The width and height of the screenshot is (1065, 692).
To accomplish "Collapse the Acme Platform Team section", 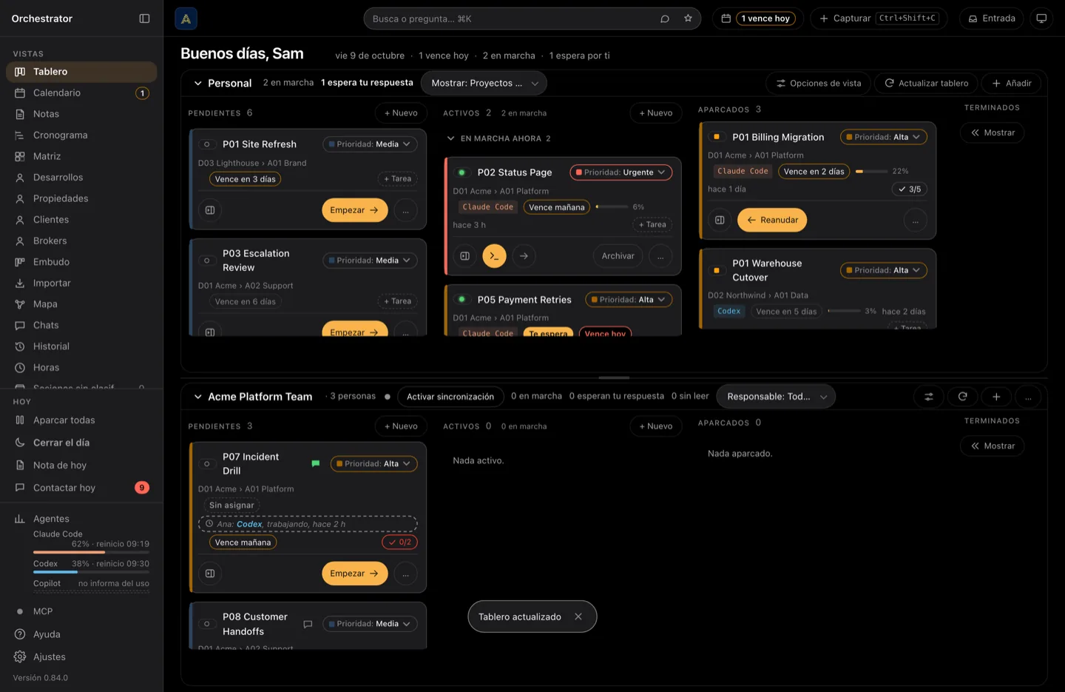I will [x=197, y=397].
